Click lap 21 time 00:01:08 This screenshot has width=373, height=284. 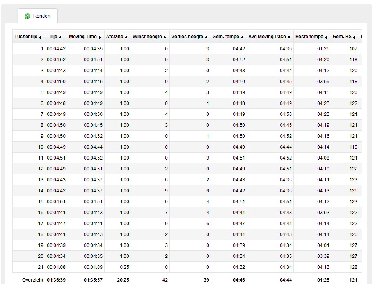[x=56, y=268]
